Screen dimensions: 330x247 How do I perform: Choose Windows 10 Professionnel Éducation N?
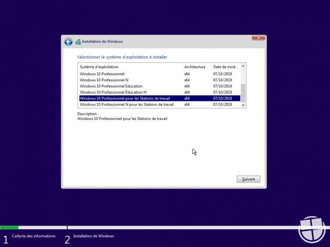pyautogui.click(x=160, y=92)
